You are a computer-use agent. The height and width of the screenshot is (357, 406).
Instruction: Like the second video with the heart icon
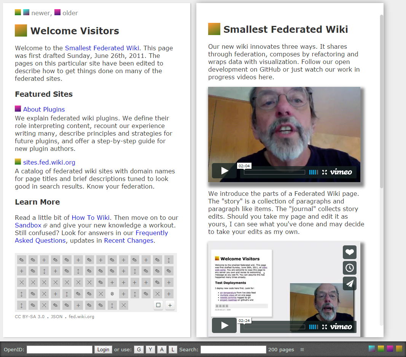[x=350, y=252]
